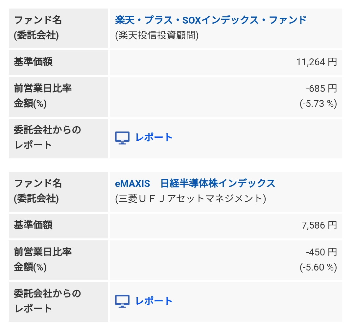Click the 11,264 円 price value
Viewport: 355px width, 324px height.
click(317, 62)
